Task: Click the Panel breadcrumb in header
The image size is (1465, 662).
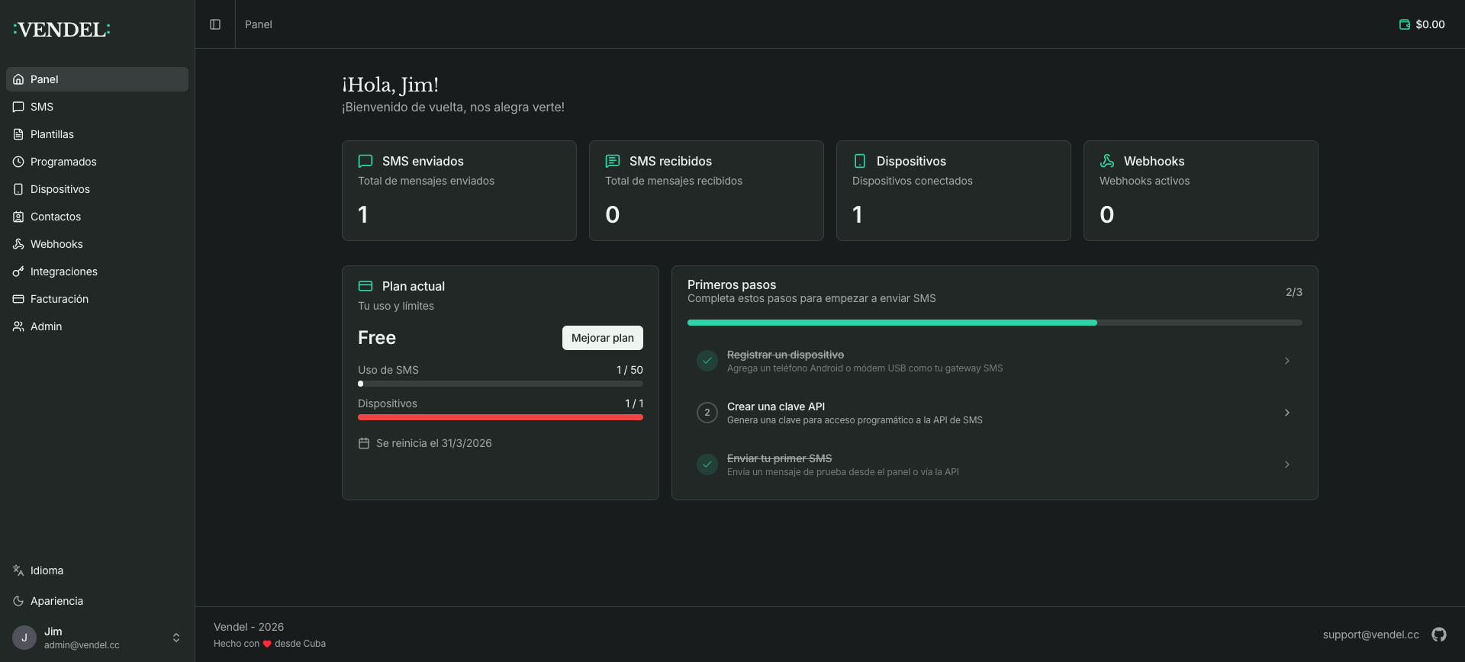Action: tap(259, 24)
